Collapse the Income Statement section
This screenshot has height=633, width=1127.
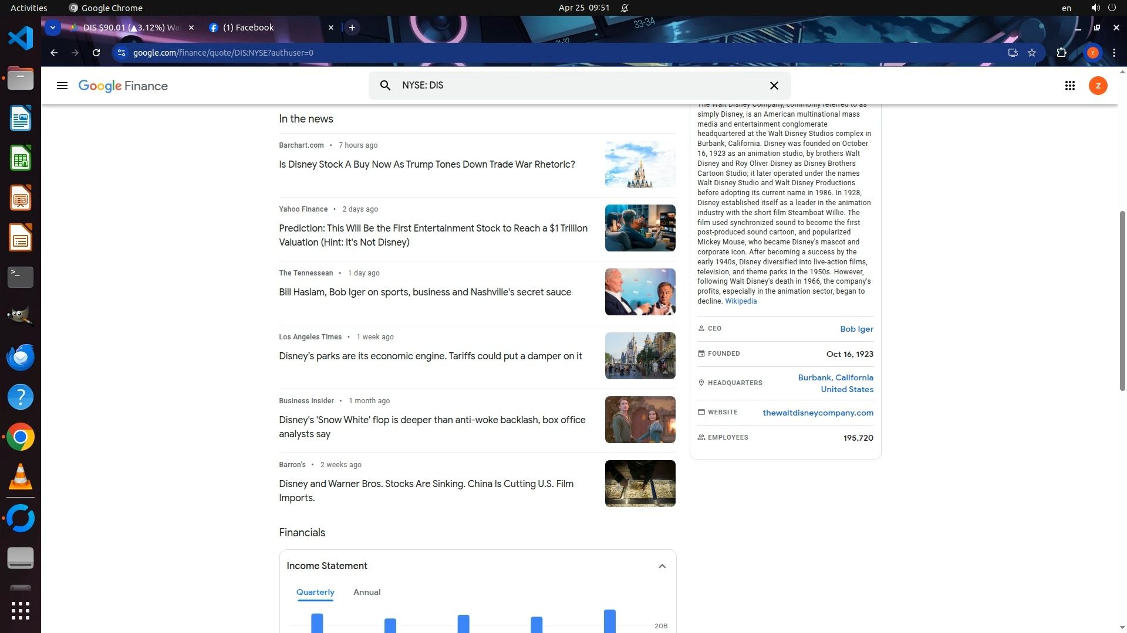tap(662, 566)
